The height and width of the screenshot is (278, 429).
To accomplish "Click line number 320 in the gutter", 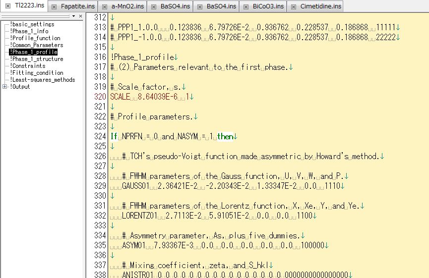I will point(100,97).
